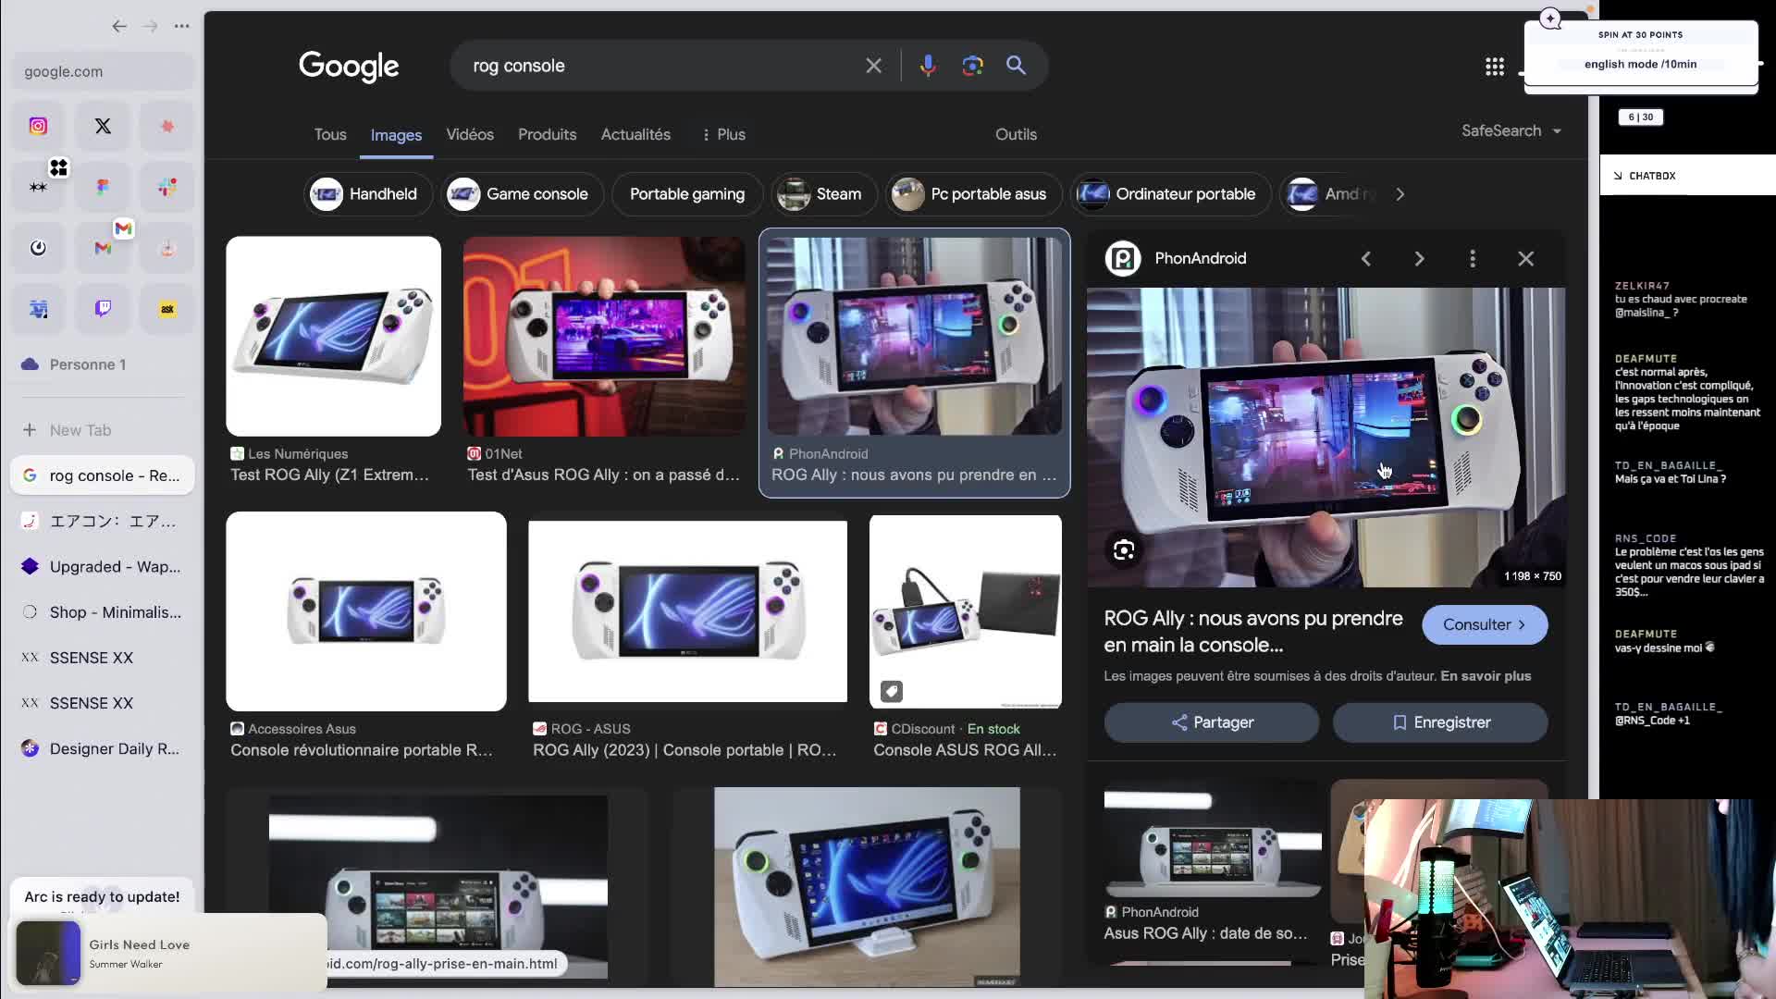Click the google.com address bar
The image size is (1776, 999).
pos(102,71)
